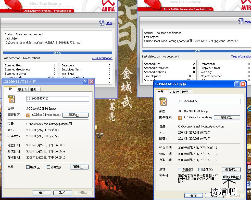Screen dimensions: 251x200
Task: Close the 12196641417711 properties dialog
Action: (x=91, y=82)
